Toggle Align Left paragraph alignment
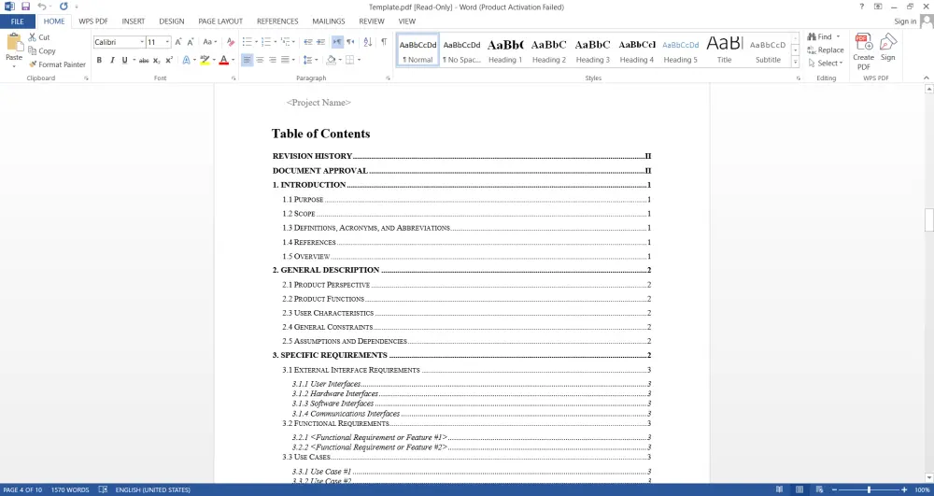 247,60
